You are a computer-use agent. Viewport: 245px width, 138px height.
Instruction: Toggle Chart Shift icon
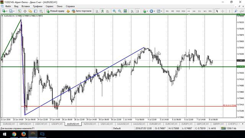tap(137, 11)
